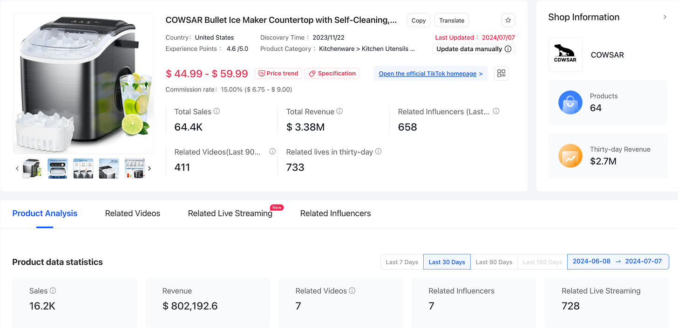Click the Total Sales value 64.4K
Viewport: 678px width, 331px height.
(189, 127)
